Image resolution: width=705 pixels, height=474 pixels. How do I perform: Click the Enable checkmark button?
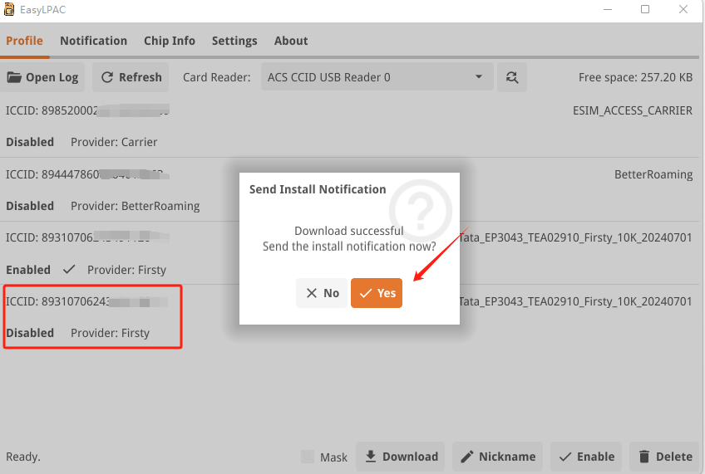click(x=587, y=457)
